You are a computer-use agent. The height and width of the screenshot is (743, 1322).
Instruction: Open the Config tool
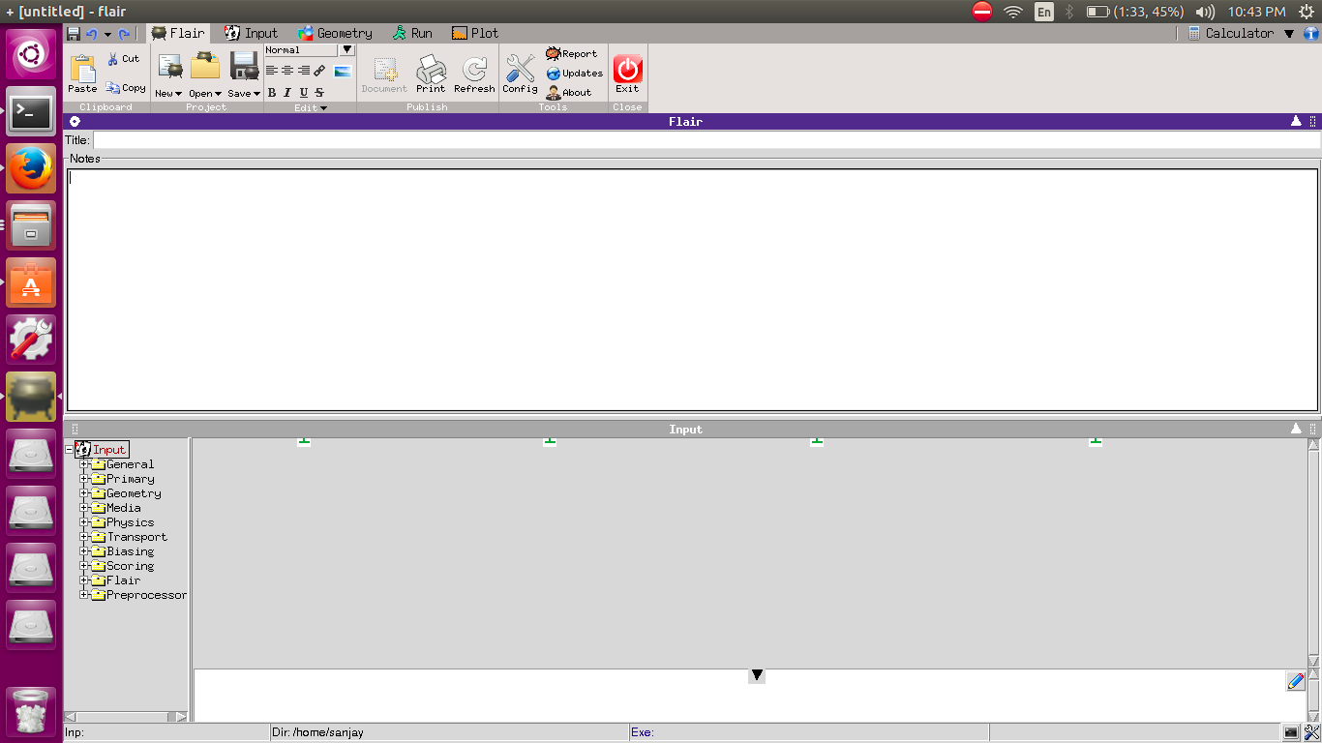click(520, 74)
